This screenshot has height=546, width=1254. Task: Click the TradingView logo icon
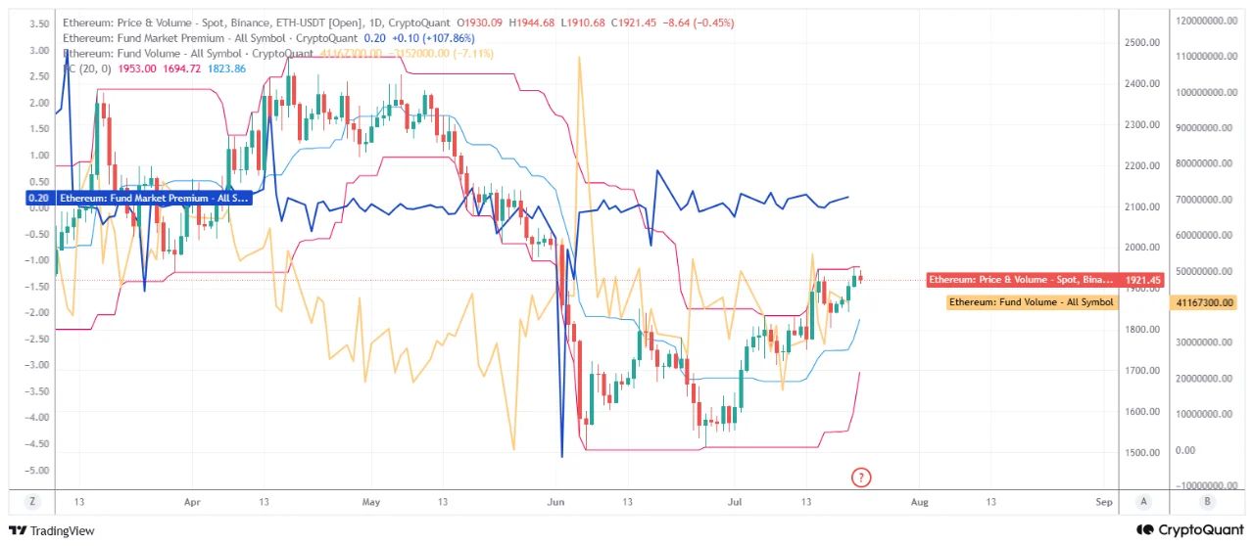tap(18, 530)
